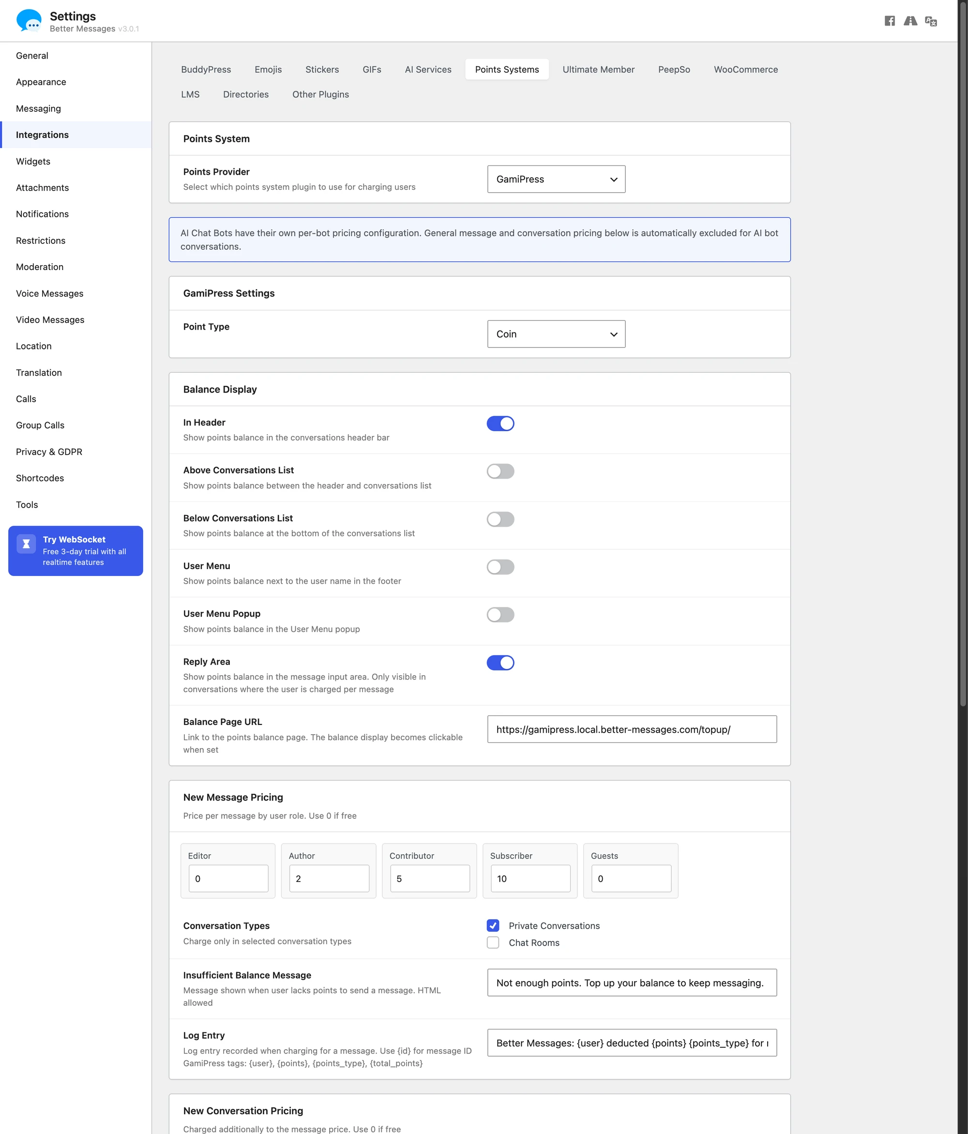
Task: Open Video Messages in sidebar
Action: tap(76, 319)
